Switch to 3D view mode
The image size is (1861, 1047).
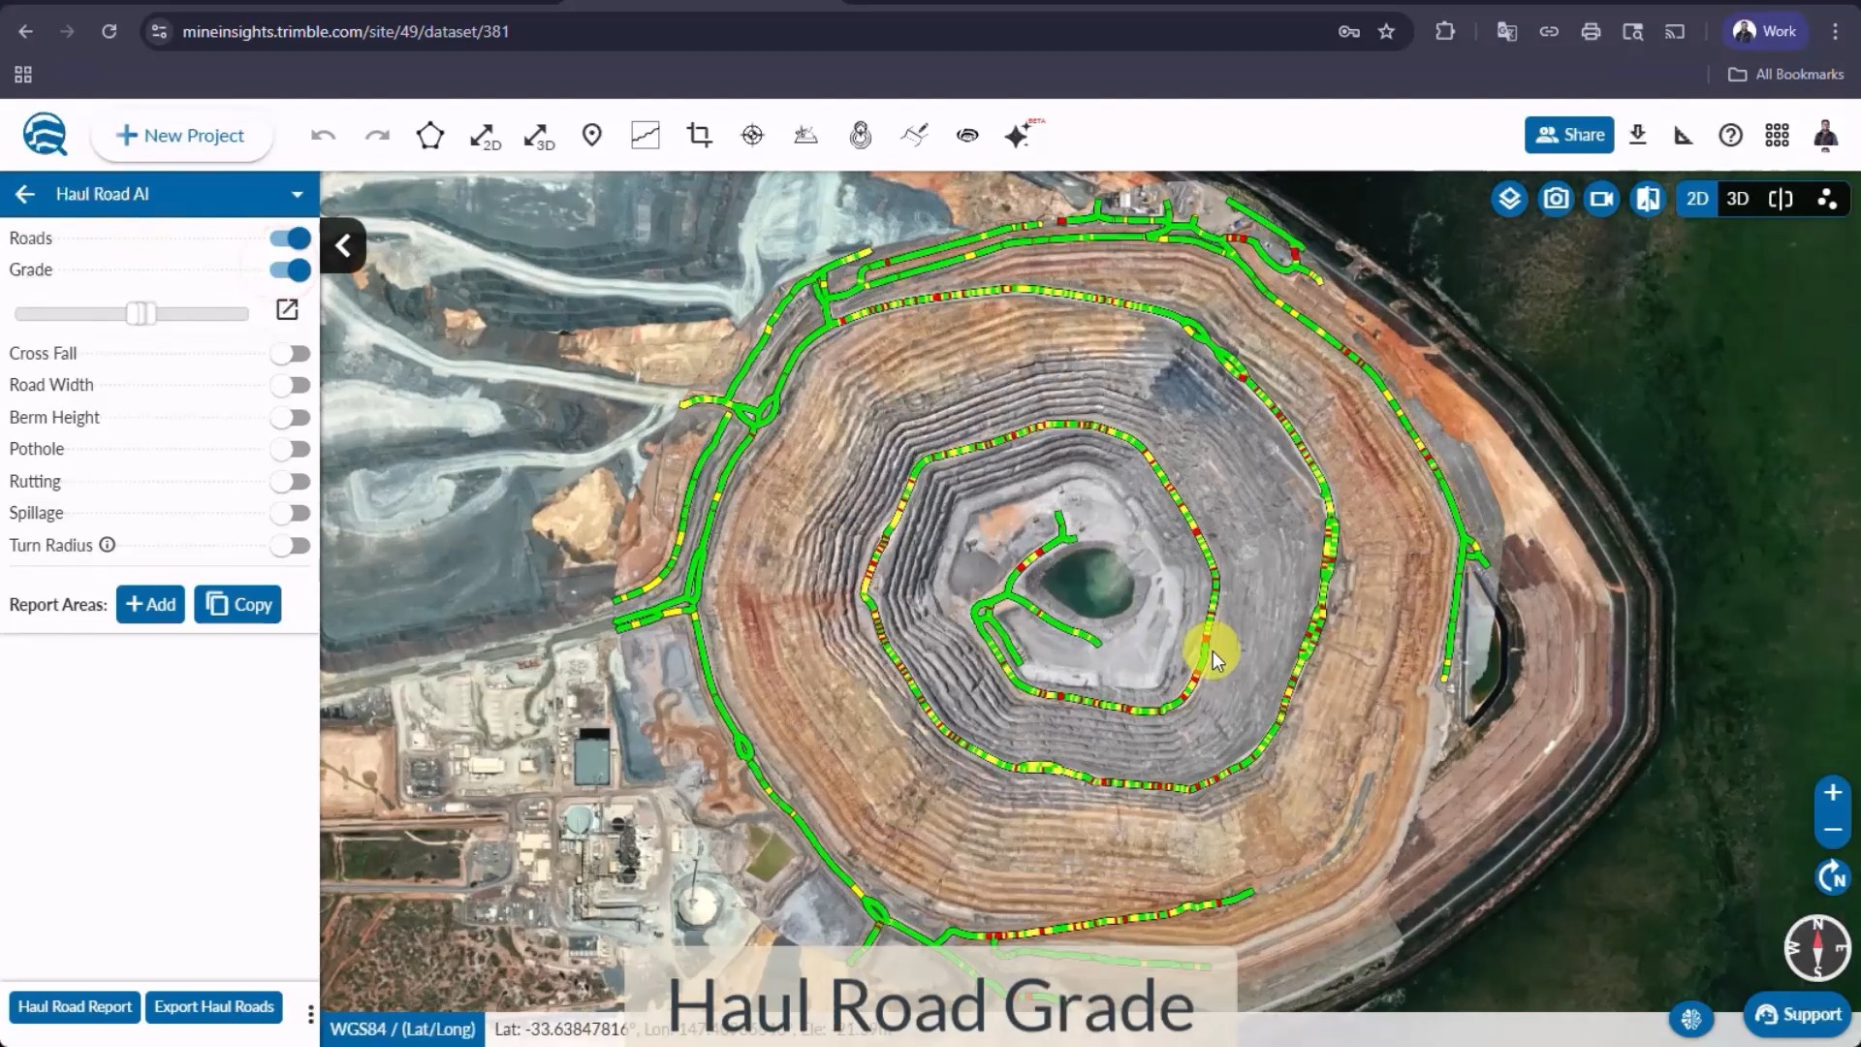tap(1737, 199)
